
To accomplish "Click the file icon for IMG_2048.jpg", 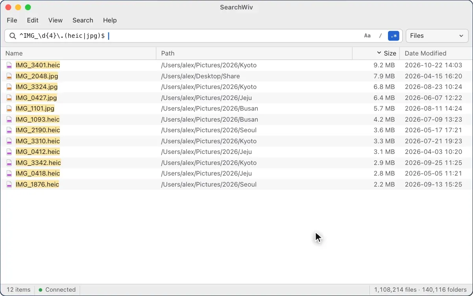I will click(9, 76).
